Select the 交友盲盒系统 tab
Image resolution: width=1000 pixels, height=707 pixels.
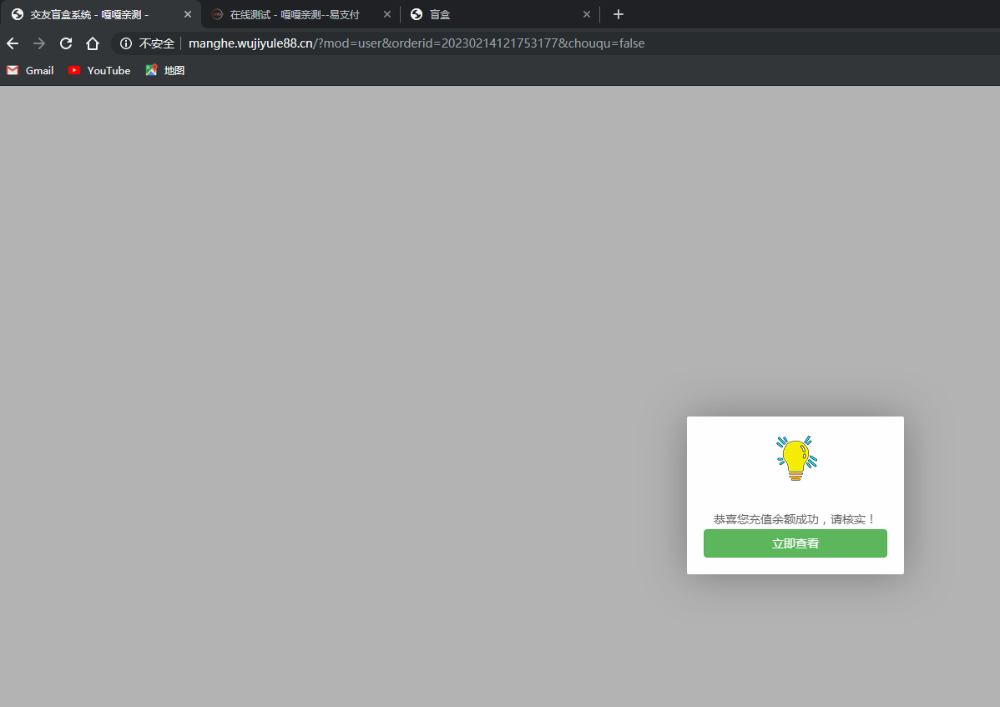90,15
